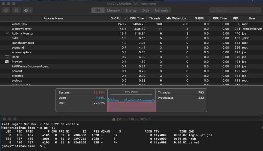This screenshot has height=151, width=263.
Task: Click the _windowserver user cell
Action: (252, 29)
